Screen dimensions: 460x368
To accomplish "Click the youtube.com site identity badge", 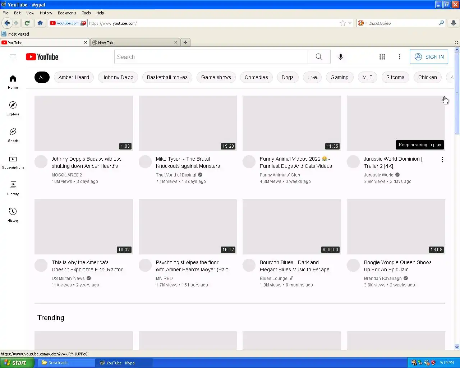I will tap(68, 23).
